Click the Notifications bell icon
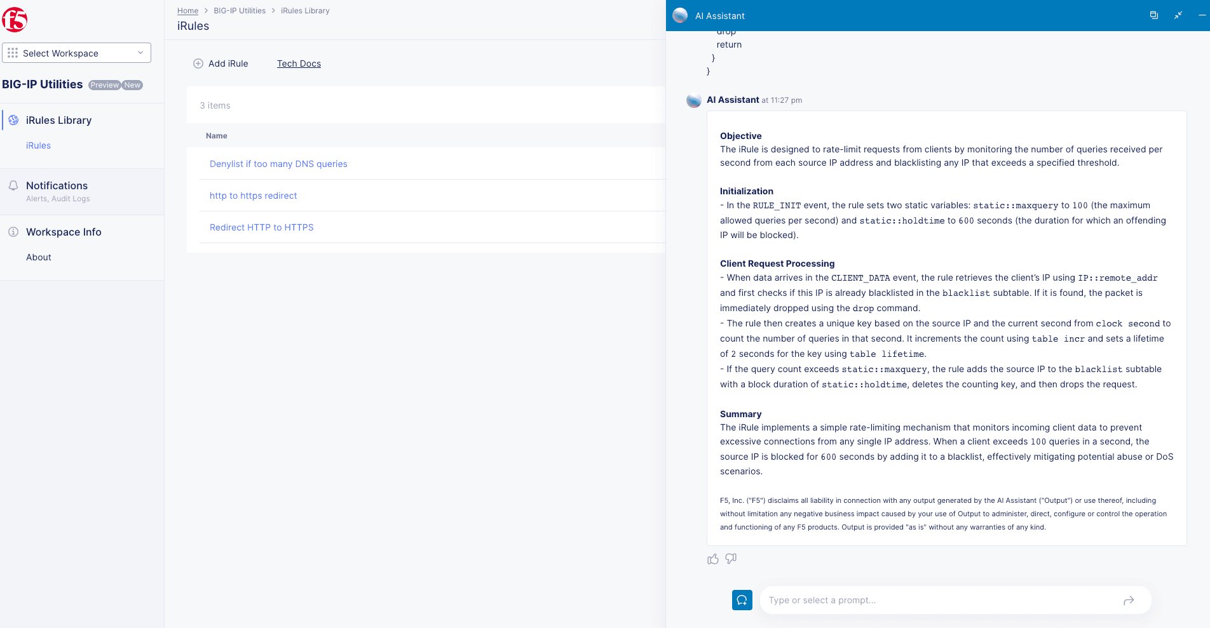Viewport: 1210px width, 628px height. [13, 185]
